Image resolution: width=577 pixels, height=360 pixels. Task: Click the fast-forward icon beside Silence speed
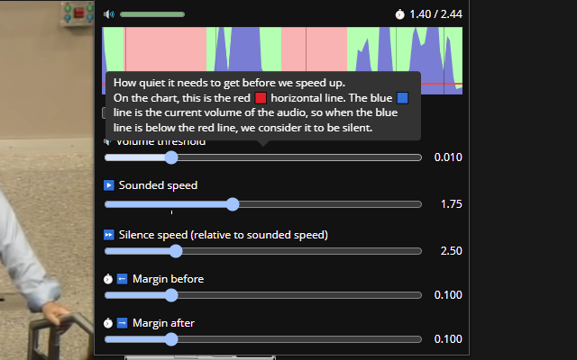point(109,235)
